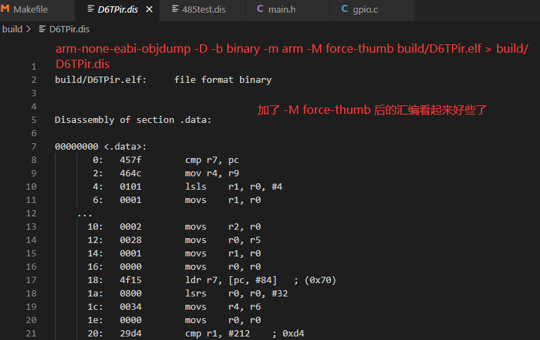Screen dimensions: 540x340
Task: Click the '; (0x70)' comment
Action: [x=315, y=280]
